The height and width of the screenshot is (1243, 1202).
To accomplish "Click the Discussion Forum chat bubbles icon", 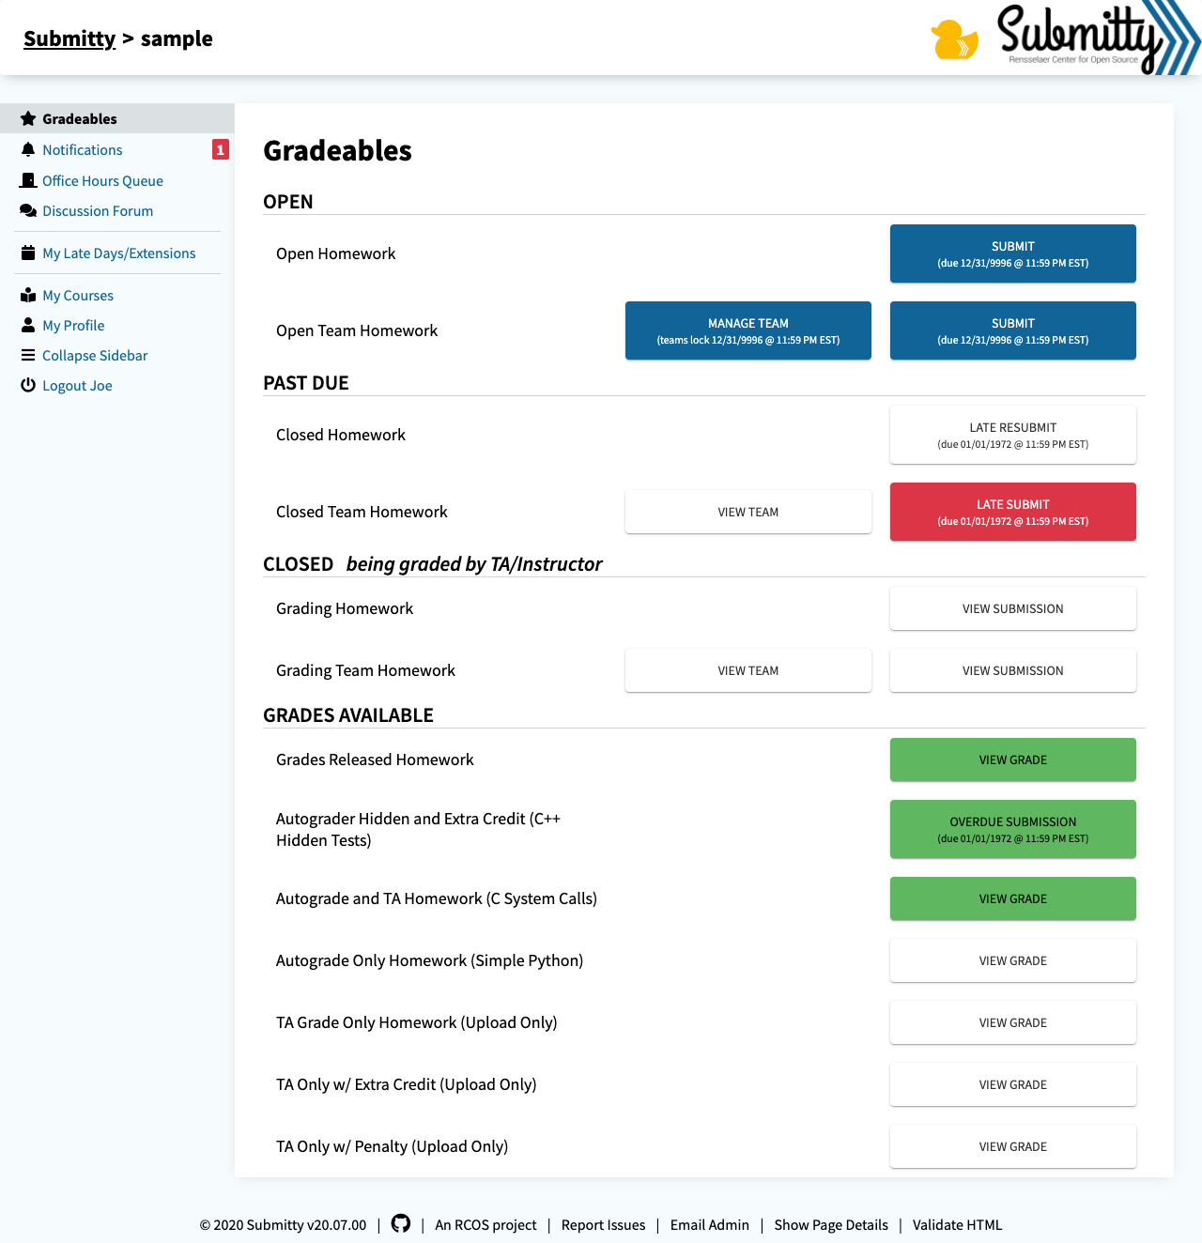I will coord(28,211).
